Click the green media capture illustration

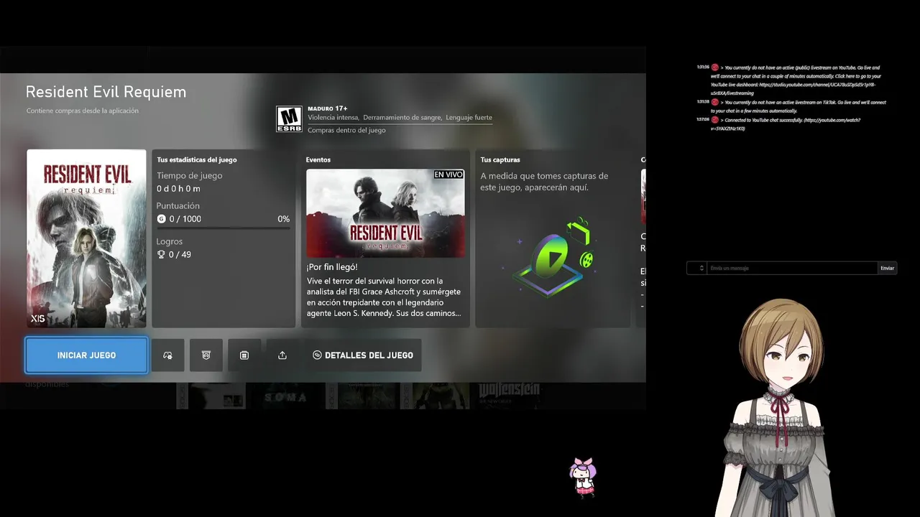tap(556, 257)
